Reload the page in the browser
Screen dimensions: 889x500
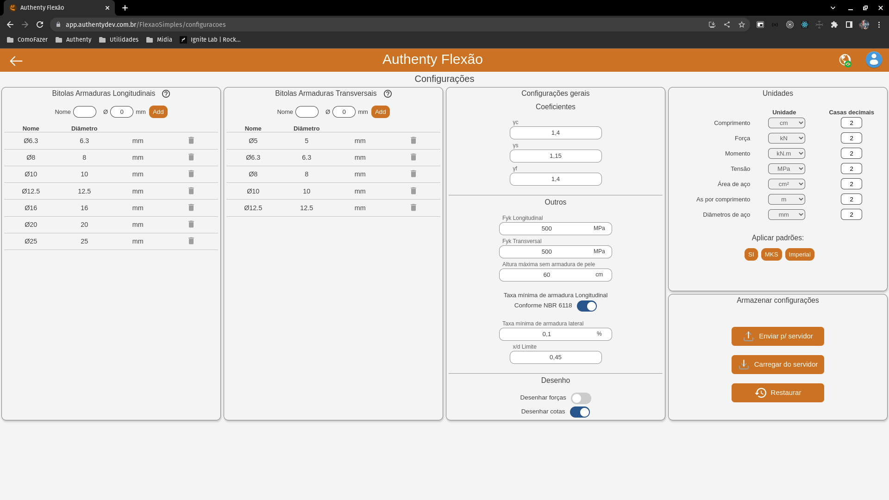click(x=40, y=25)
